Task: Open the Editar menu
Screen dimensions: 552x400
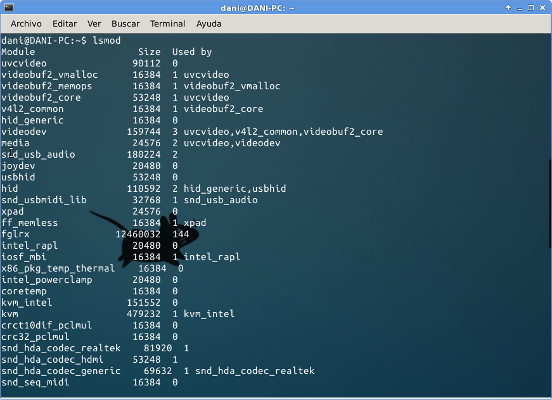Action: pyautogui.click(x=64, y=23)
